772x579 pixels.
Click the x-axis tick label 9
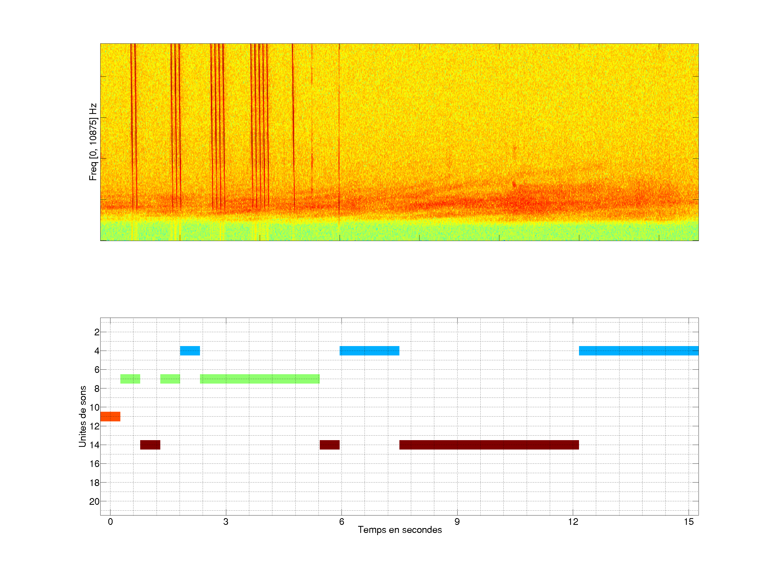point(457,522)
